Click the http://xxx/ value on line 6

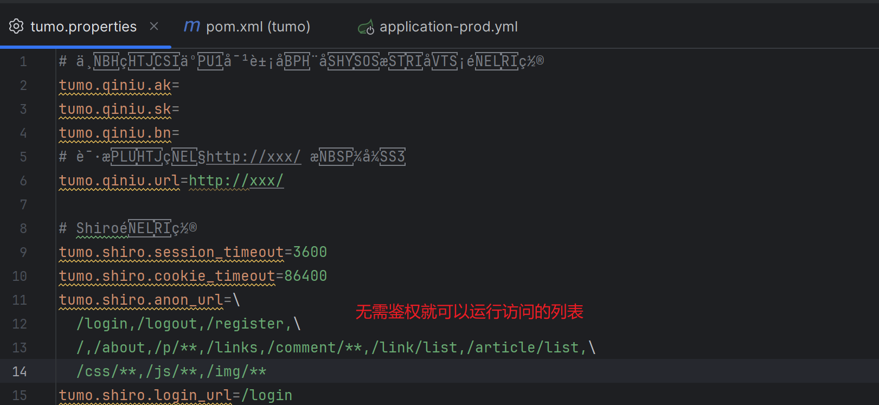click(236, 181)
